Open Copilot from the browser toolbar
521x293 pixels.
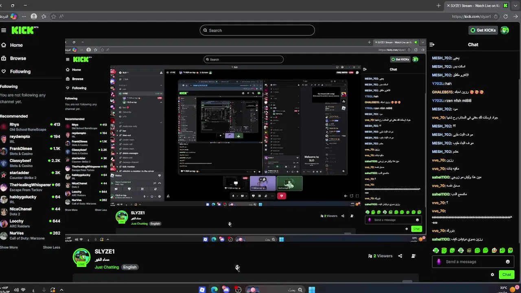(x=13, y=16)
